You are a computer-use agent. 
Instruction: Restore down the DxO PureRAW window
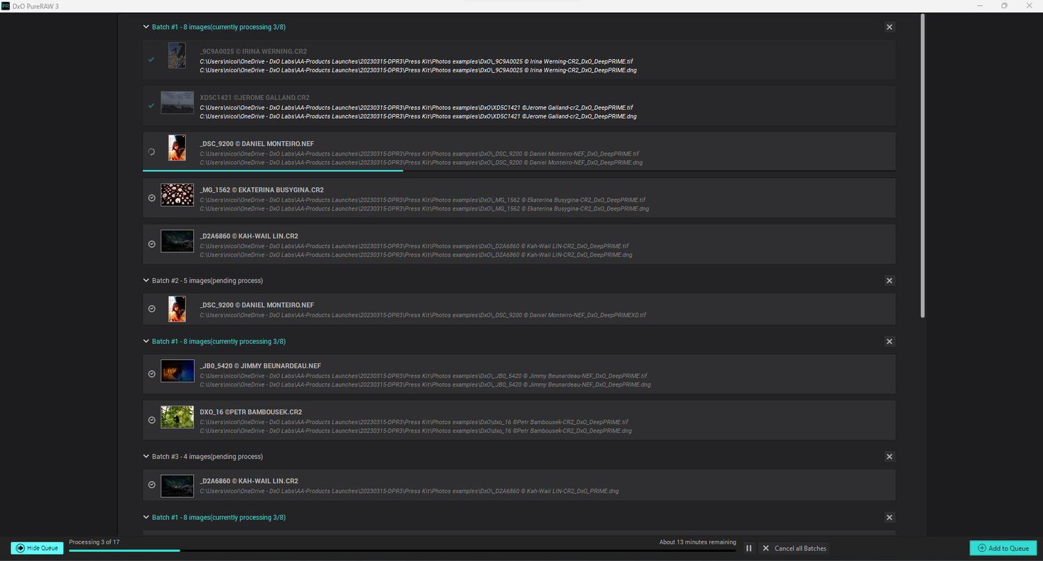pos(1004,6)
